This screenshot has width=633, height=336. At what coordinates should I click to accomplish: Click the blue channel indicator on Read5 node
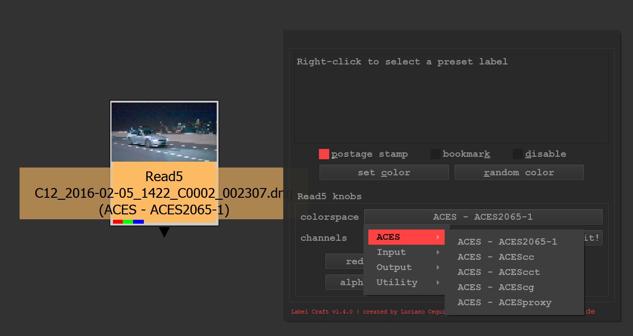tap(138, 222)
